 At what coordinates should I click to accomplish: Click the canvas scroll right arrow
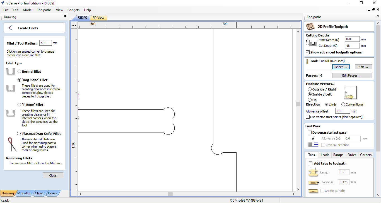(x=294, y=194)
